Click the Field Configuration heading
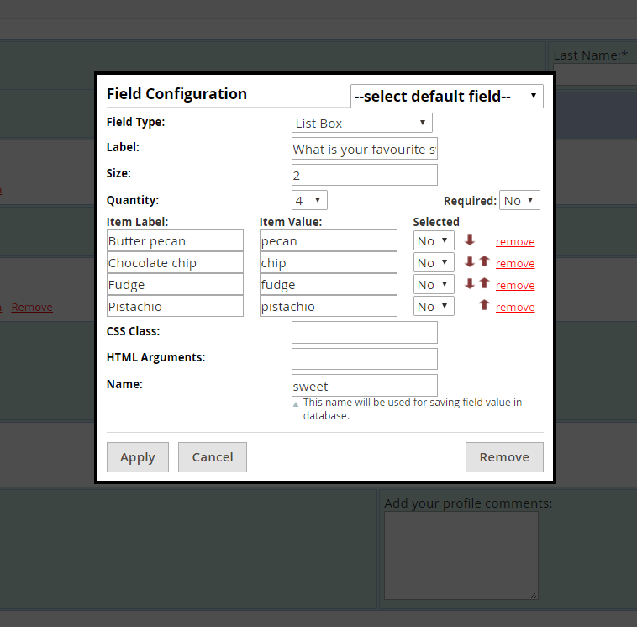Image resolution: width=637 pixels, height=627 pixels. 176,94
